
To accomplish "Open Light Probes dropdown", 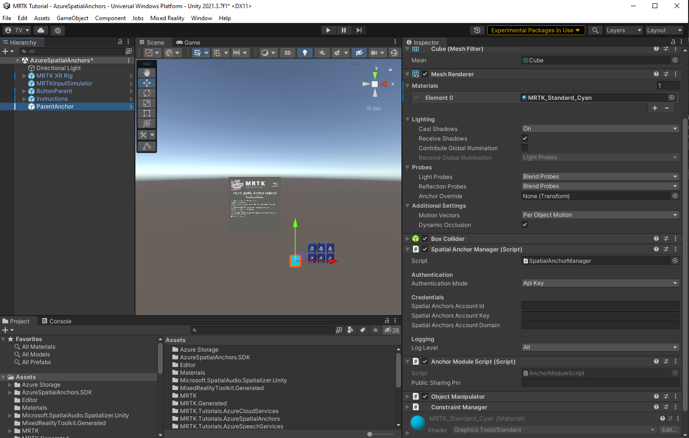I will [600, 177].
